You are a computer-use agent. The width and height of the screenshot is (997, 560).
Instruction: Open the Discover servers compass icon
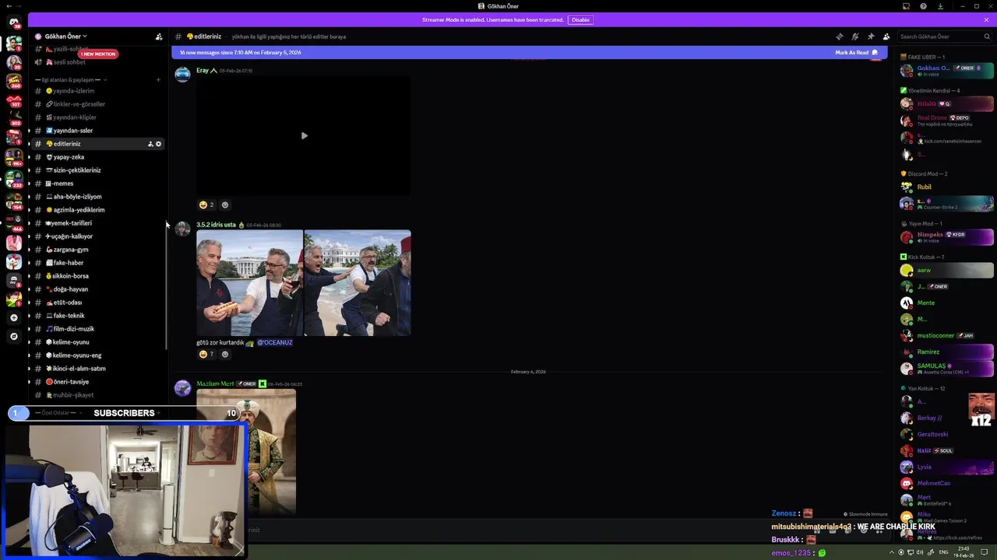(x=13, y=336)
